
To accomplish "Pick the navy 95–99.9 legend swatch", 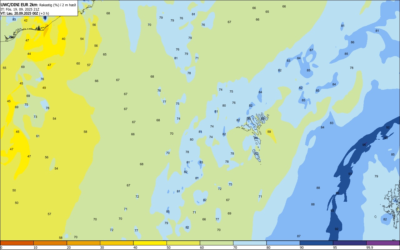I will click(350, 243).
